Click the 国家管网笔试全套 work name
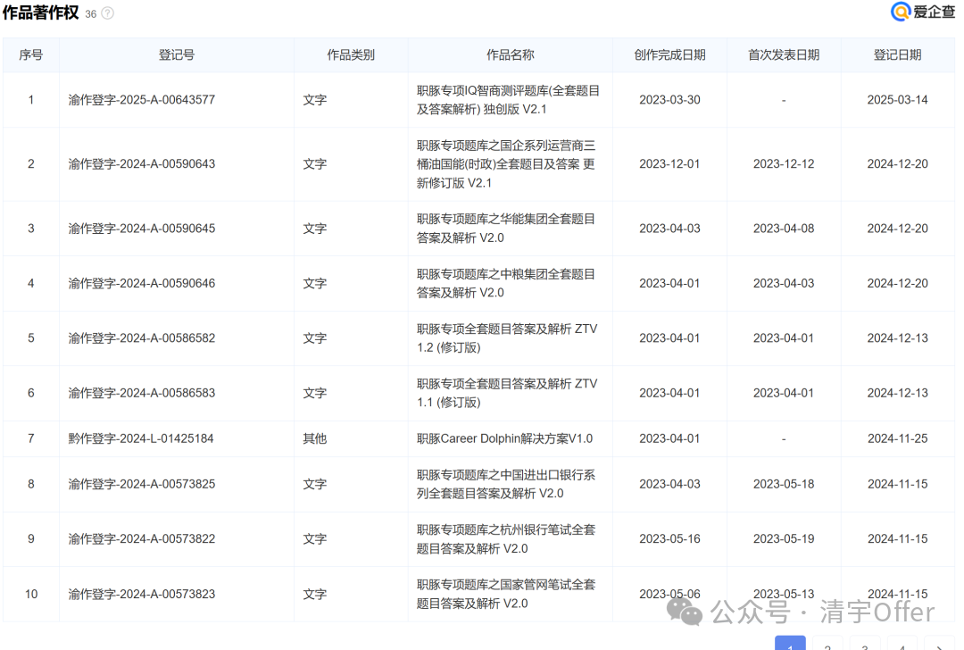The width and height of the screenshot is (964, 650). pos(506,594)
